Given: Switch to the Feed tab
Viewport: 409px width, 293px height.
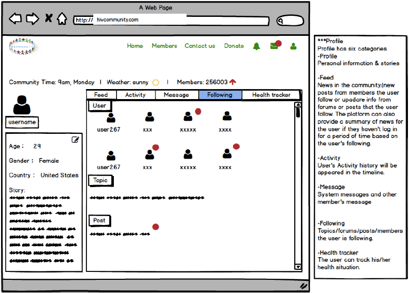Looking at the screenshot, I should coord(101,95).
